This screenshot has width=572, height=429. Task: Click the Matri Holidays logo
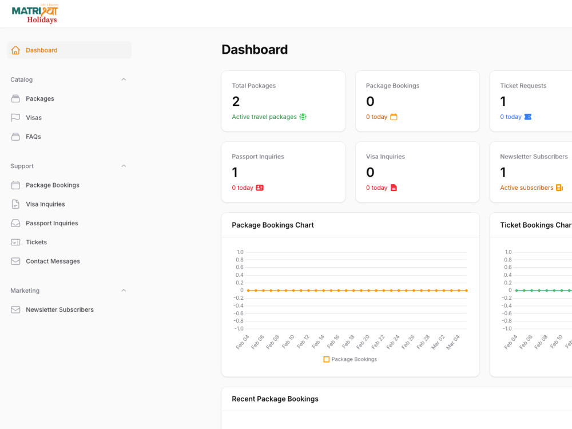(x=35, y=14)
